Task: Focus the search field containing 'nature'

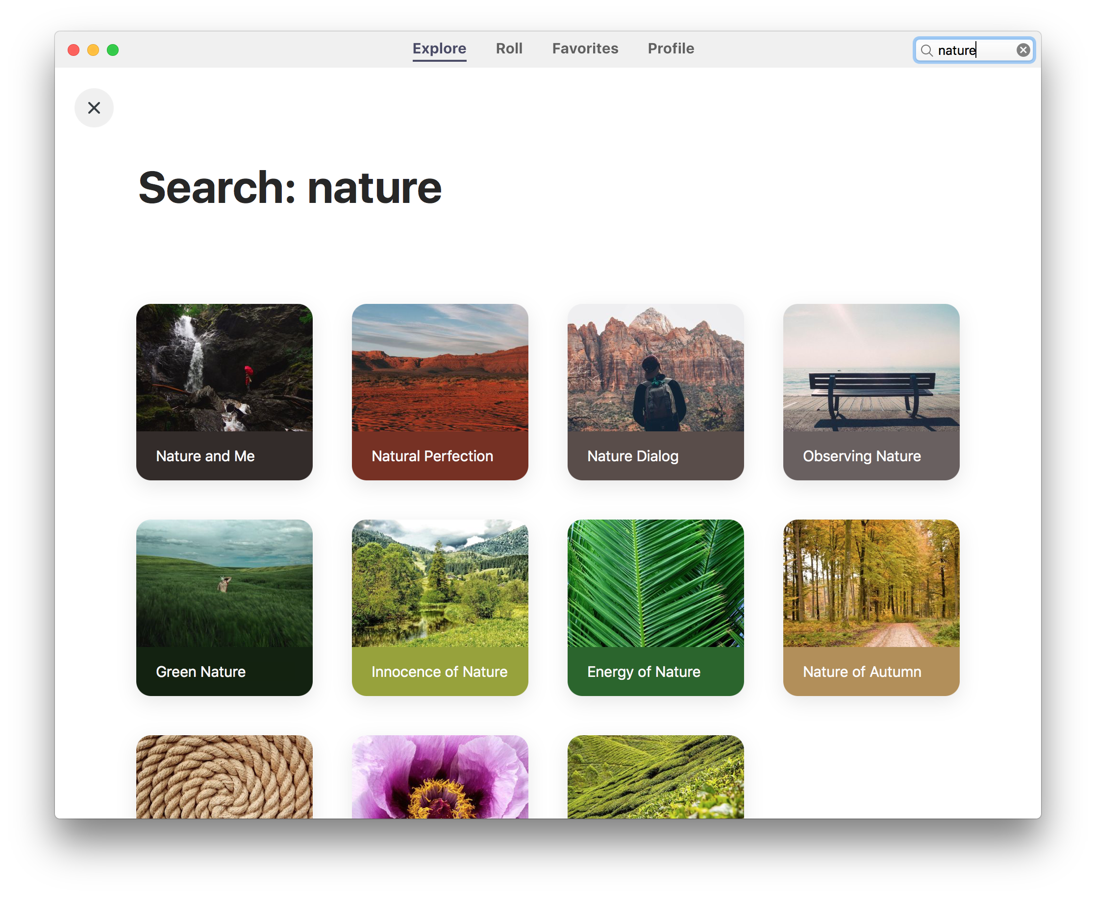Action: 973,50
